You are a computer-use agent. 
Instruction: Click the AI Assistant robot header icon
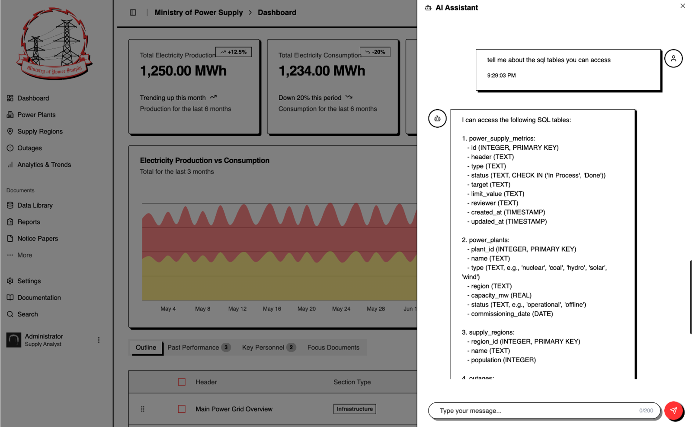(x=428, y=8)
